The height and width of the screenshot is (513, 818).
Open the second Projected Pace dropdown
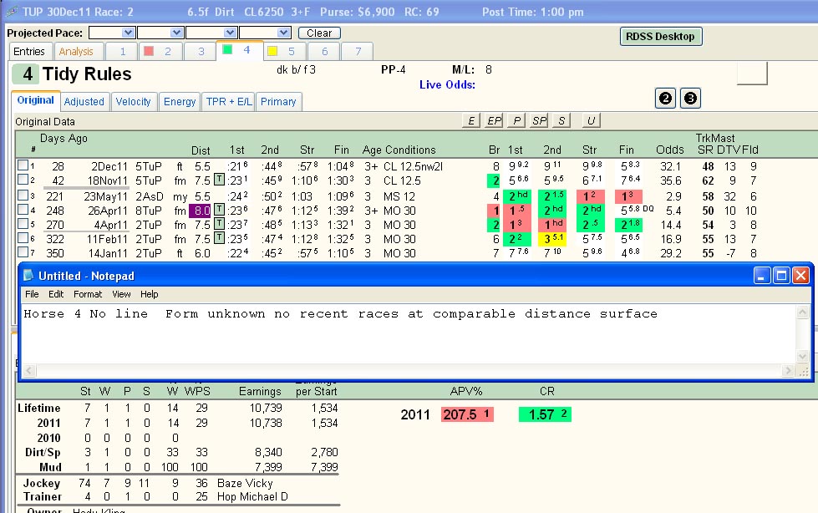[177, 33]
